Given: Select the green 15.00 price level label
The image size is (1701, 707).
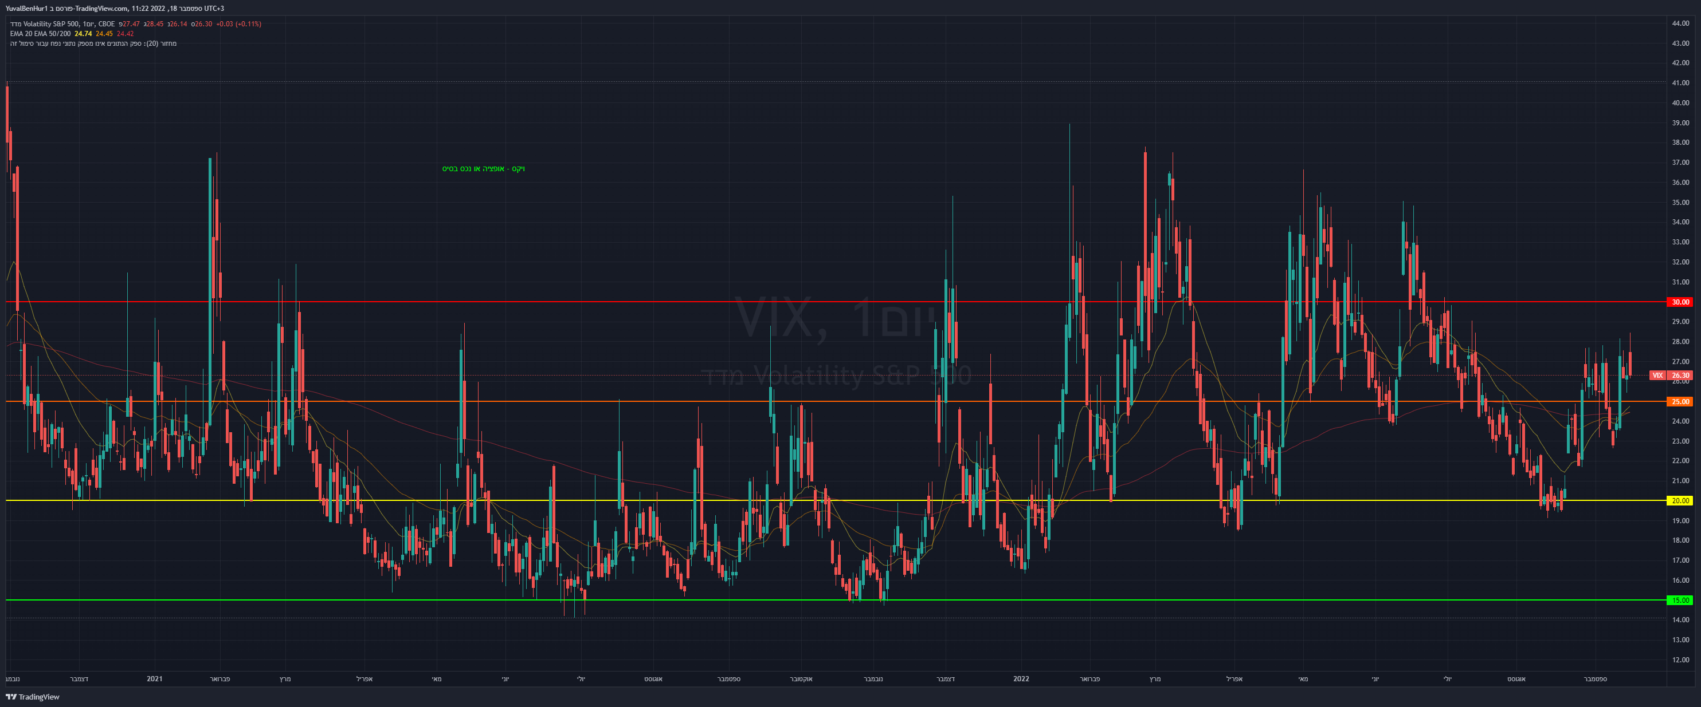Looking at the screenshot, I should click(1680, 600).
